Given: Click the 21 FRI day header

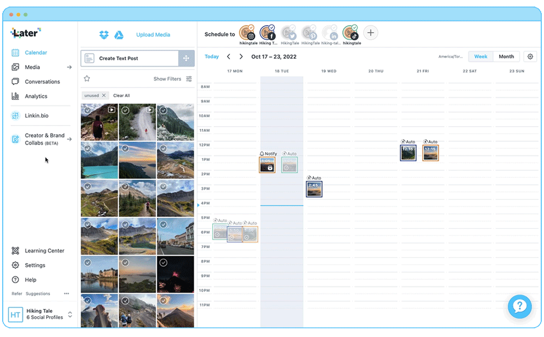Looking at the screenshot, I should pos(423,71).
